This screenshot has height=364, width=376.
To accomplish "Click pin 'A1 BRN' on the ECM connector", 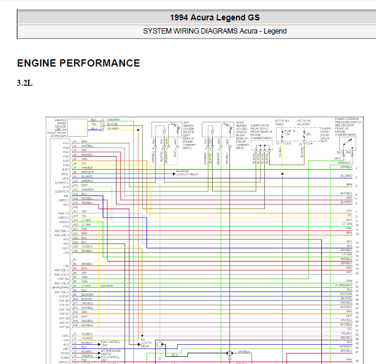I will pyautogui.click(x=80, y=142).
